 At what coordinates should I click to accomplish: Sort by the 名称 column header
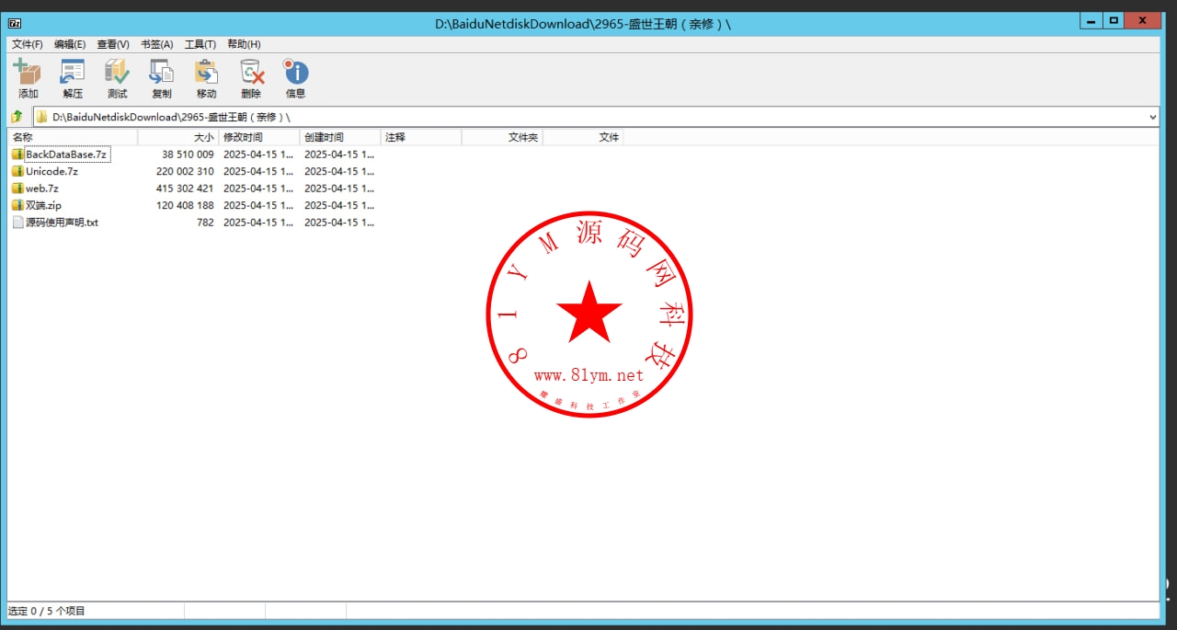(74, 137)
